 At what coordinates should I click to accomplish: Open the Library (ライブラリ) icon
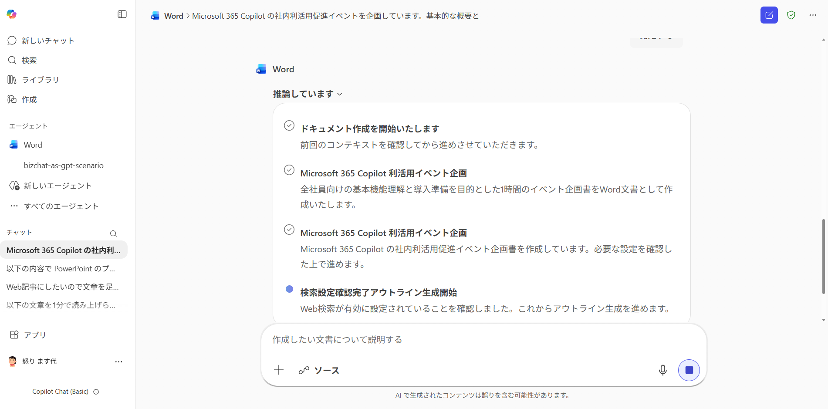tap(12, 80)
